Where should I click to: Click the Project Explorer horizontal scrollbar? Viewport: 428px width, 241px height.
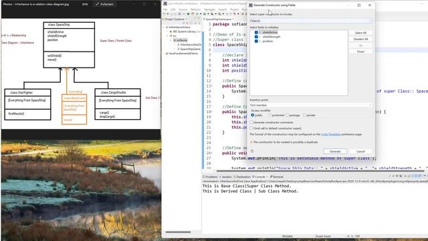(179, 232)
